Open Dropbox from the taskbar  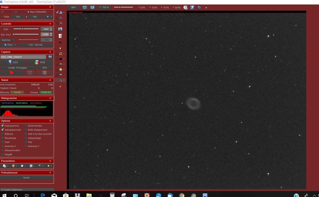pos(77,195)
